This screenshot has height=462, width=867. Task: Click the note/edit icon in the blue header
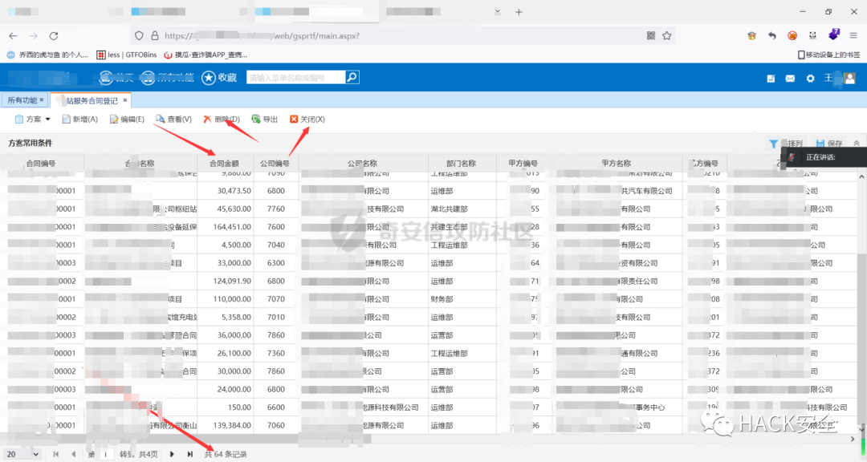[771, 79]
